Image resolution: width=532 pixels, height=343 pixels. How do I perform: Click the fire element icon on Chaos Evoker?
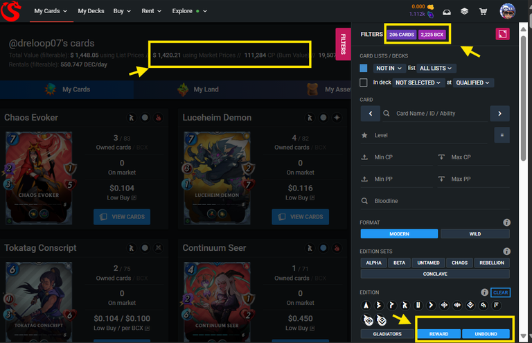coord(158,118)
